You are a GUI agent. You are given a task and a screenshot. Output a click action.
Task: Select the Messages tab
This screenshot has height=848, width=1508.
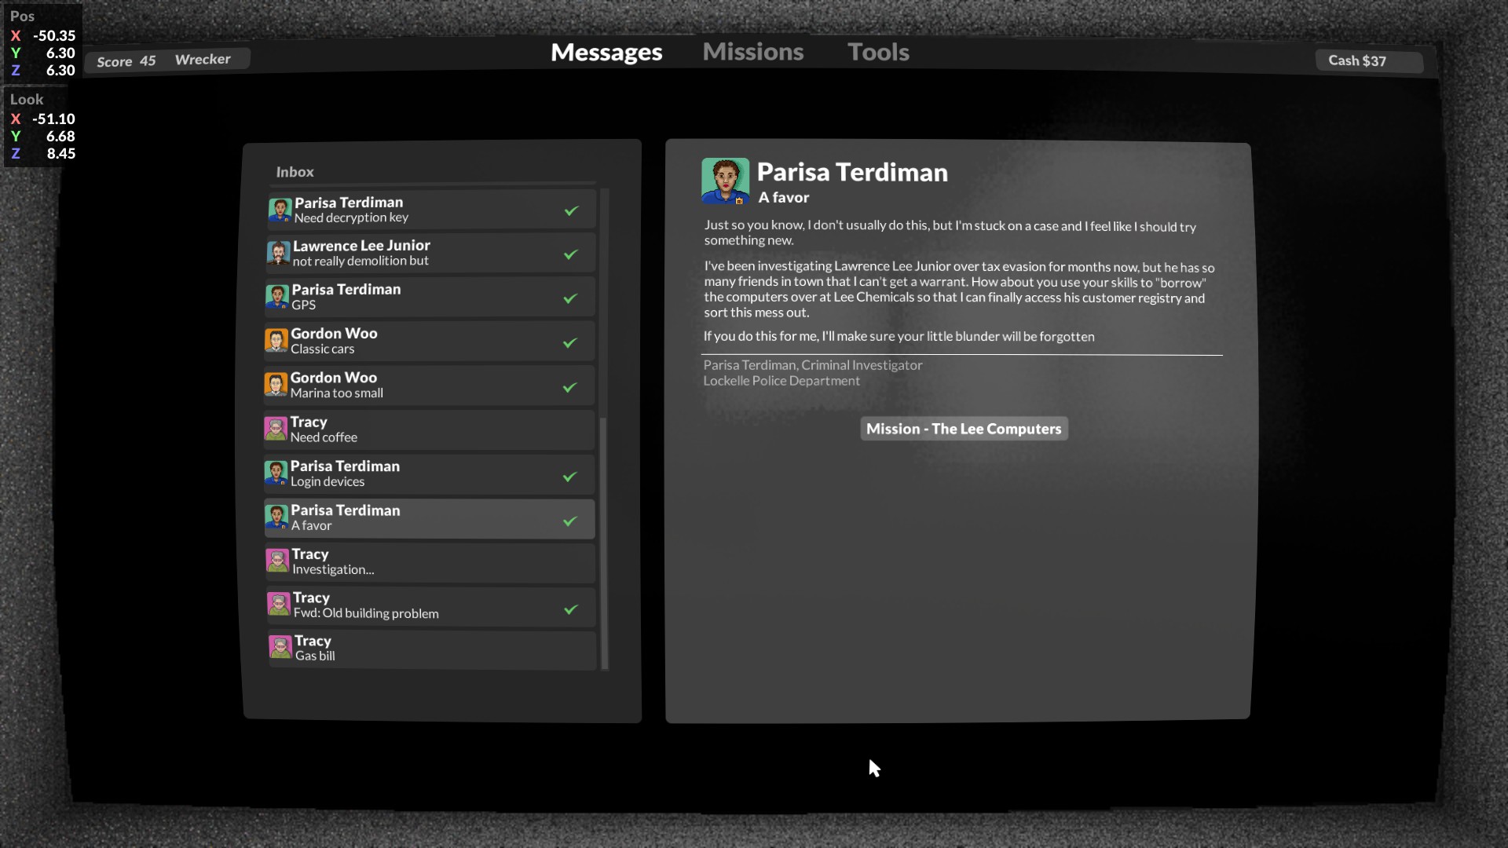(606, 52)
